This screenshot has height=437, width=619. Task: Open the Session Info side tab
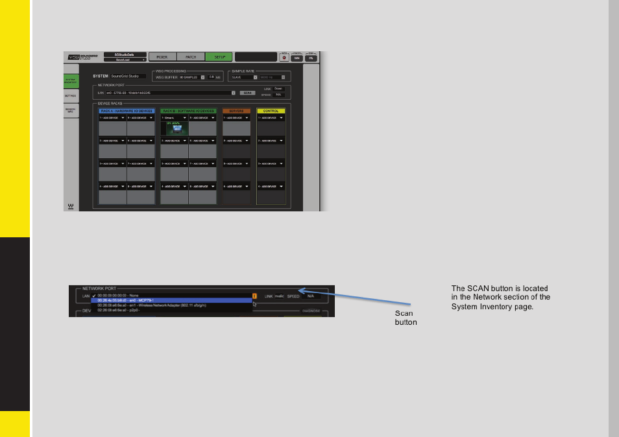click(71, 110)
